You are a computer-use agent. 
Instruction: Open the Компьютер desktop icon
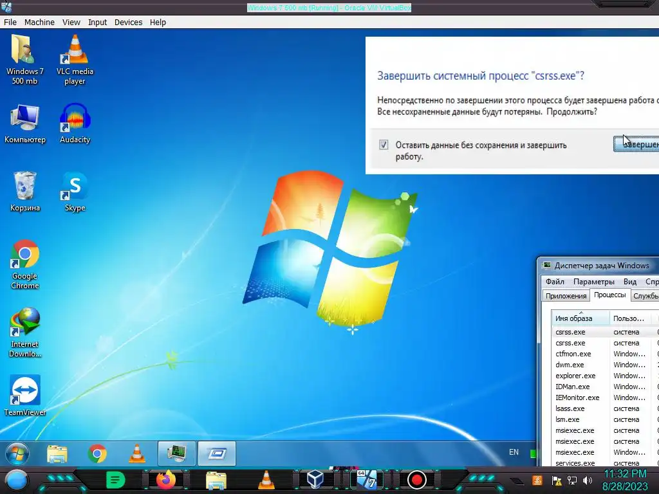pos(25,124)
